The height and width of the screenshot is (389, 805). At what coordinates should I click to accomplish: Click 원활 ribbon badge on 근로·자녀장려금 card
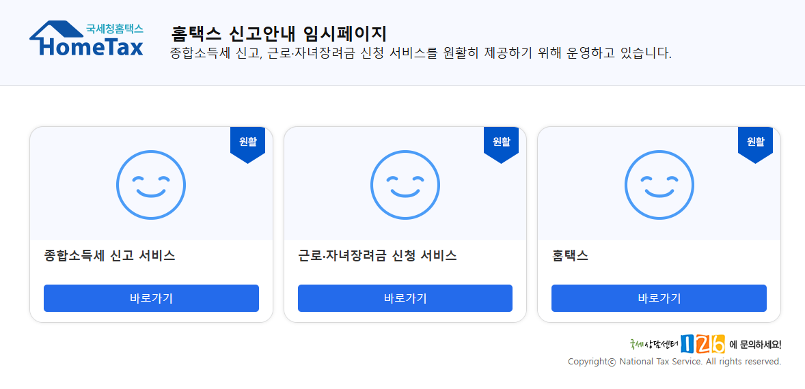[501, 145]
